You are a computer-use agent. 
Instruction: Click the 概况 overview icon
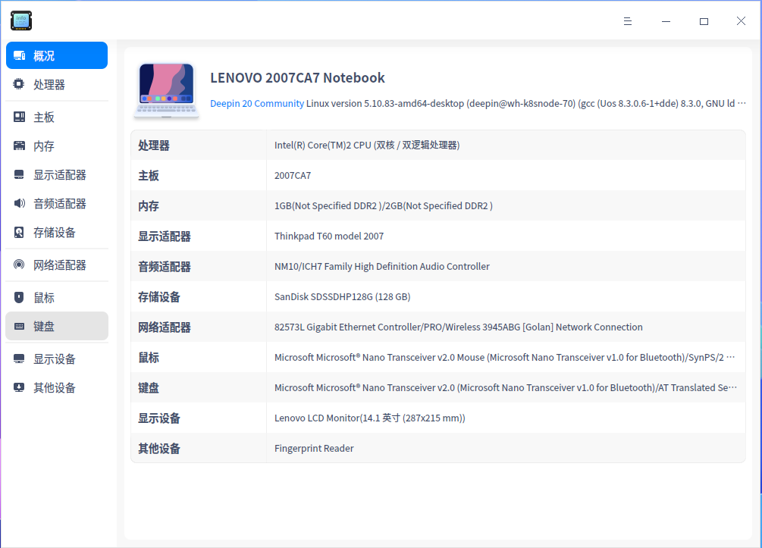tap(20, 55)
